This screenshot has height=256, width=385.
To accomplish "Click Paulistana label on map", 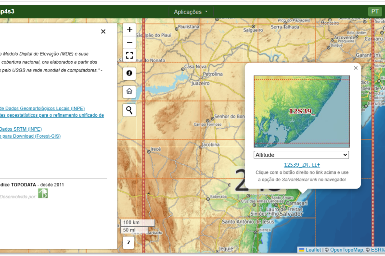I will [189, 26].
